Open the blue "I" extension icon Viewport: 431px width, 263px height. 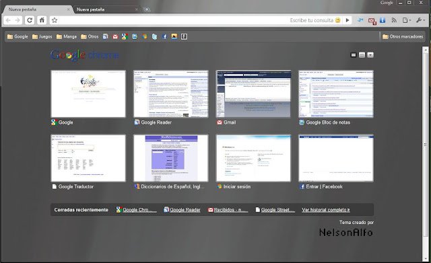(383, 20)
